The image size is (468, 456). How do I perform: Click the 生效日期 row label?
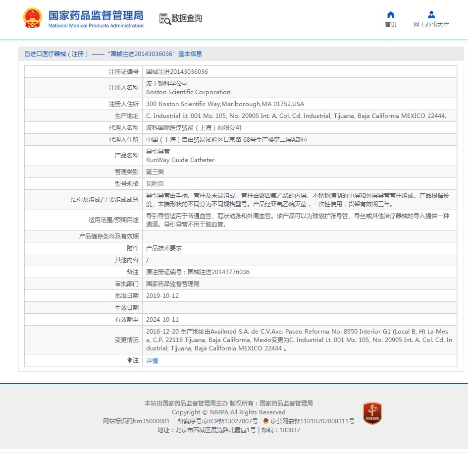(x=127, y=308)
